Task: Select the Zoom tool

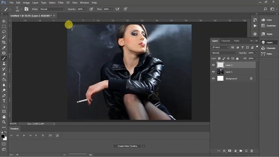Action: pyautogui.click(x=4, y=122)
